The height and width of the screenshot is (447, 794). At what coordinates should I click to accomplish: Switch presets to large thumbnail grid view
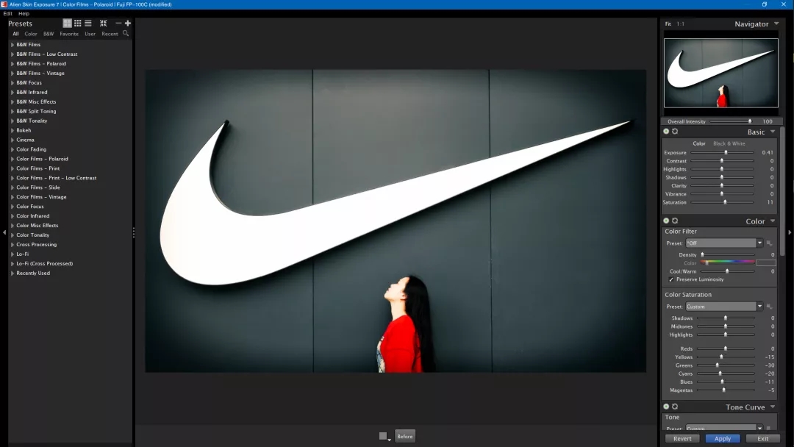(67, 24)
